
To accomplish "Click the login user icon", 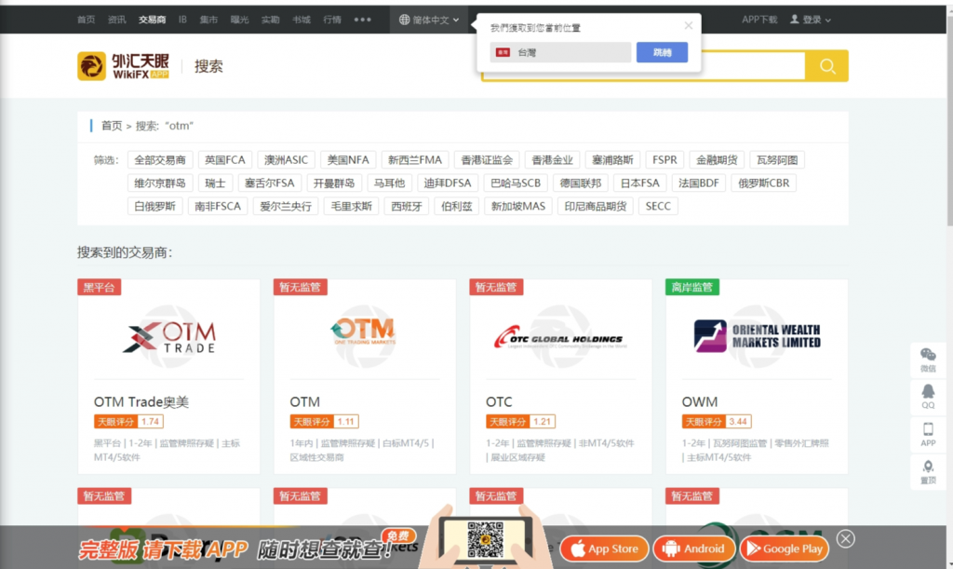I will click(795, 19).
